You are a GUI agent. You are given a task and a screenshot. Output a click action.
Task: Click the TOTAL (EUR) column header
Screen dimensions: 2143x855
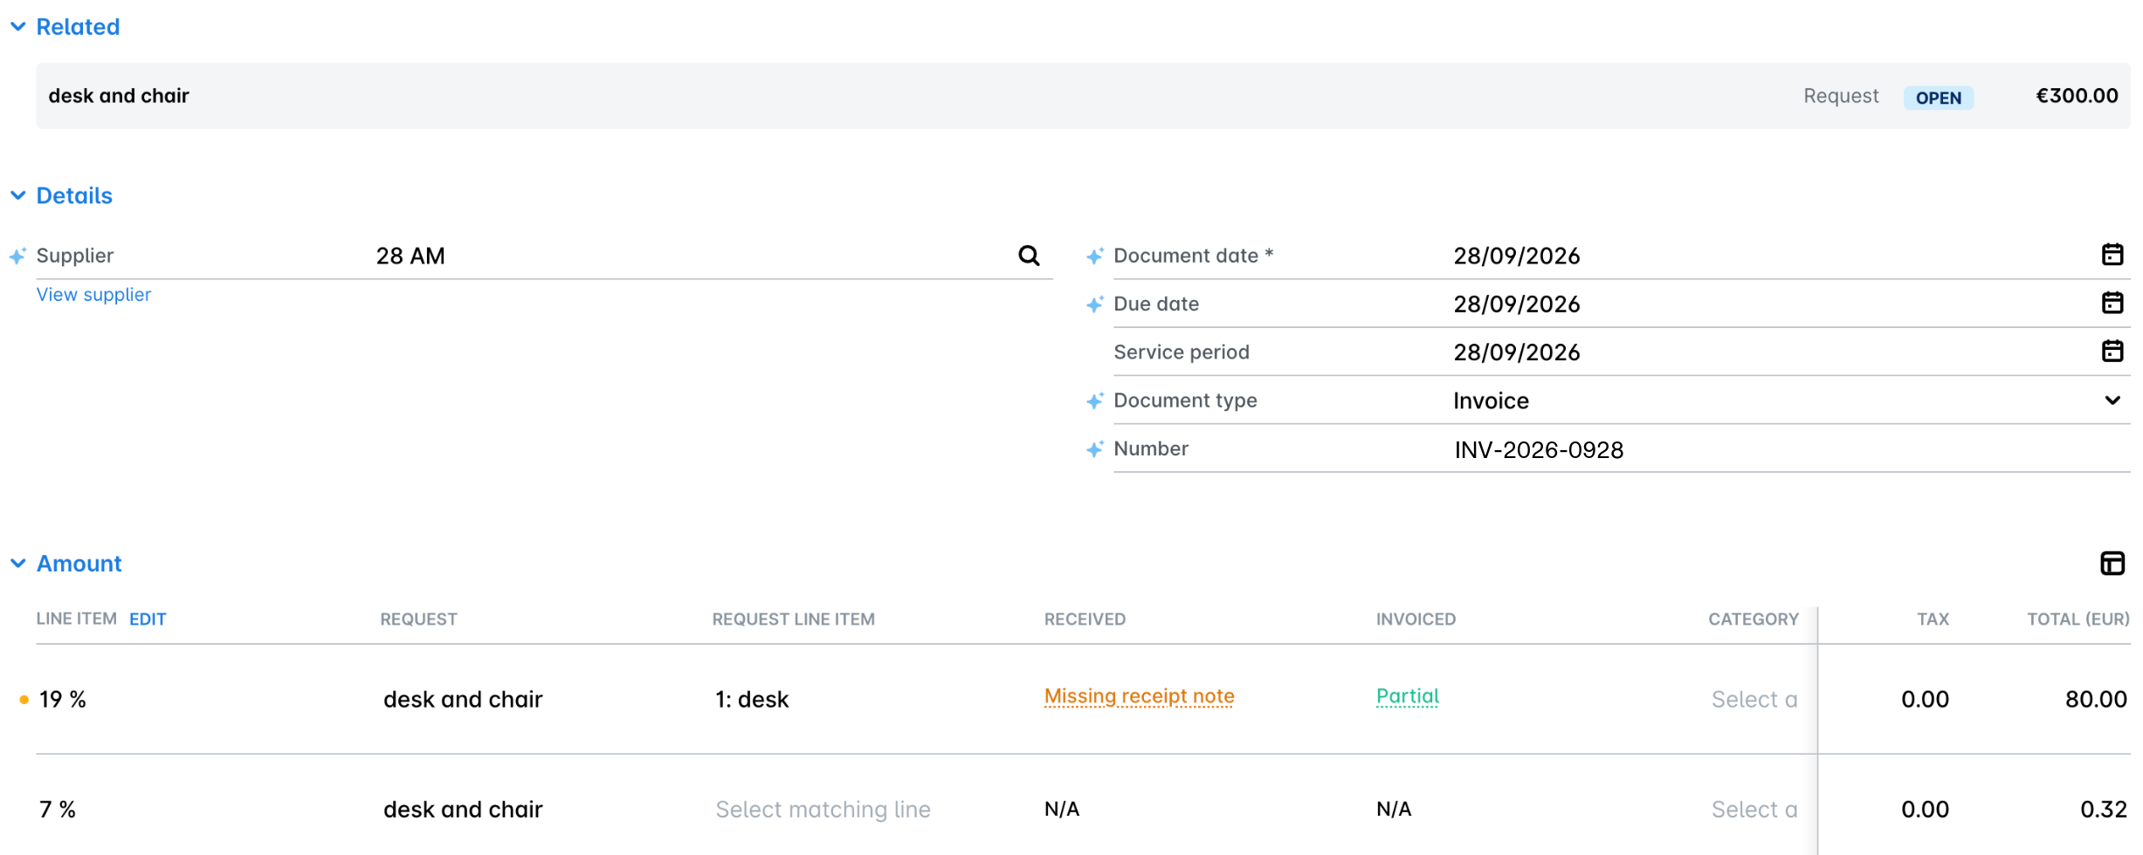[x=2078, y=619]
